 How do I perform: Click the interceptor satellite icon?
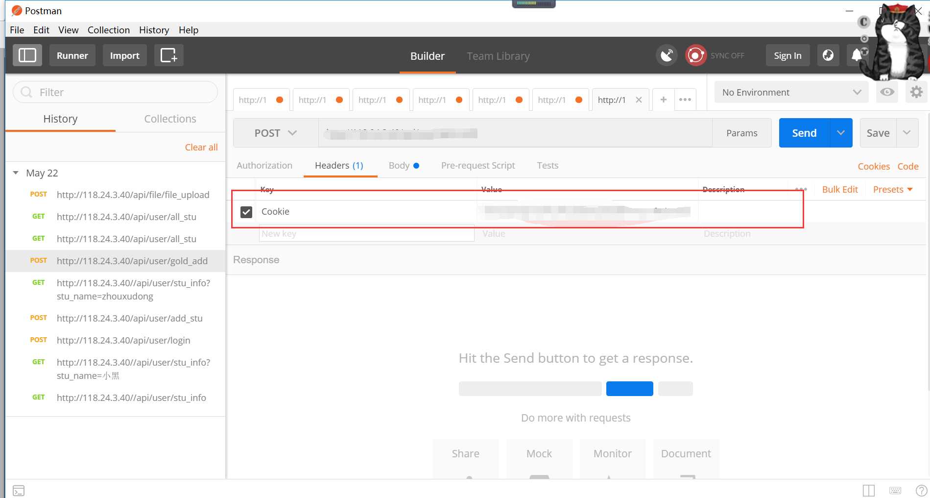667,55
